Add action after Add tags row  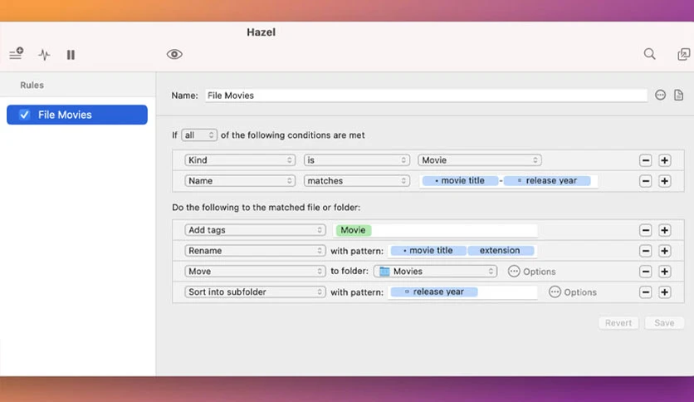(x=664, y=230)
